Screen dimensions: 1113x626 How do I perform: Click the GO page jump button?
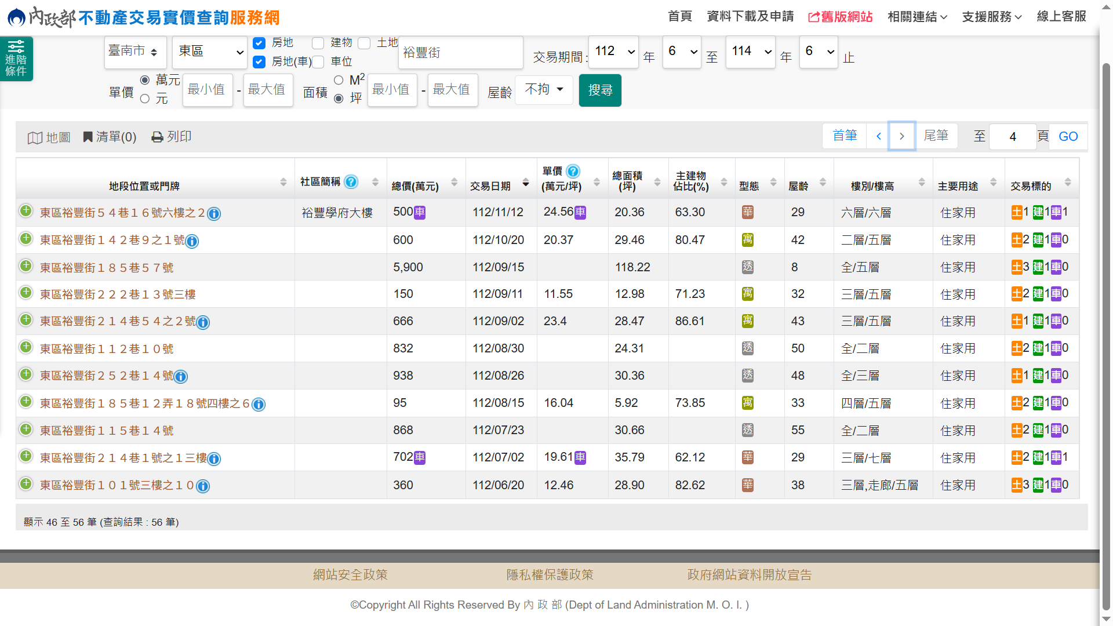(x=1068, y=137)
